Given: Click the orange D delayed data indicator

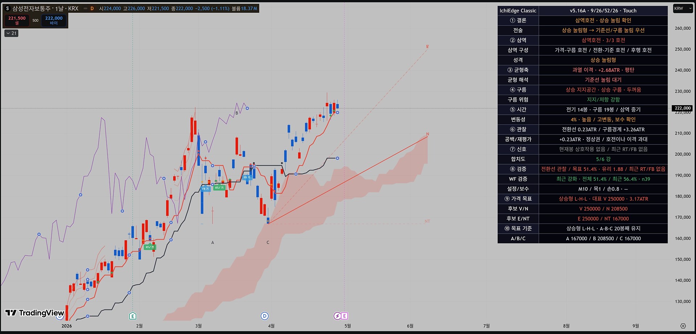Looking at the screenshot, I should click(92, 8).
